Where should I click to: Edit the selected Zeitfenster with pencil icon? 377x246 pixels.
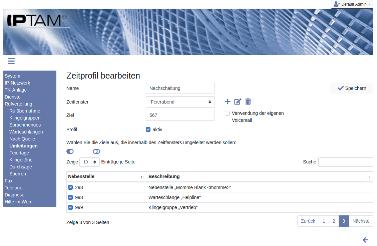click(238, 102)
